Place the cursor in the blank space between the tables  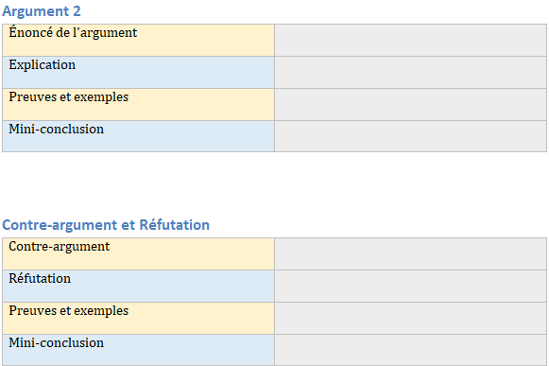(274, 184)
